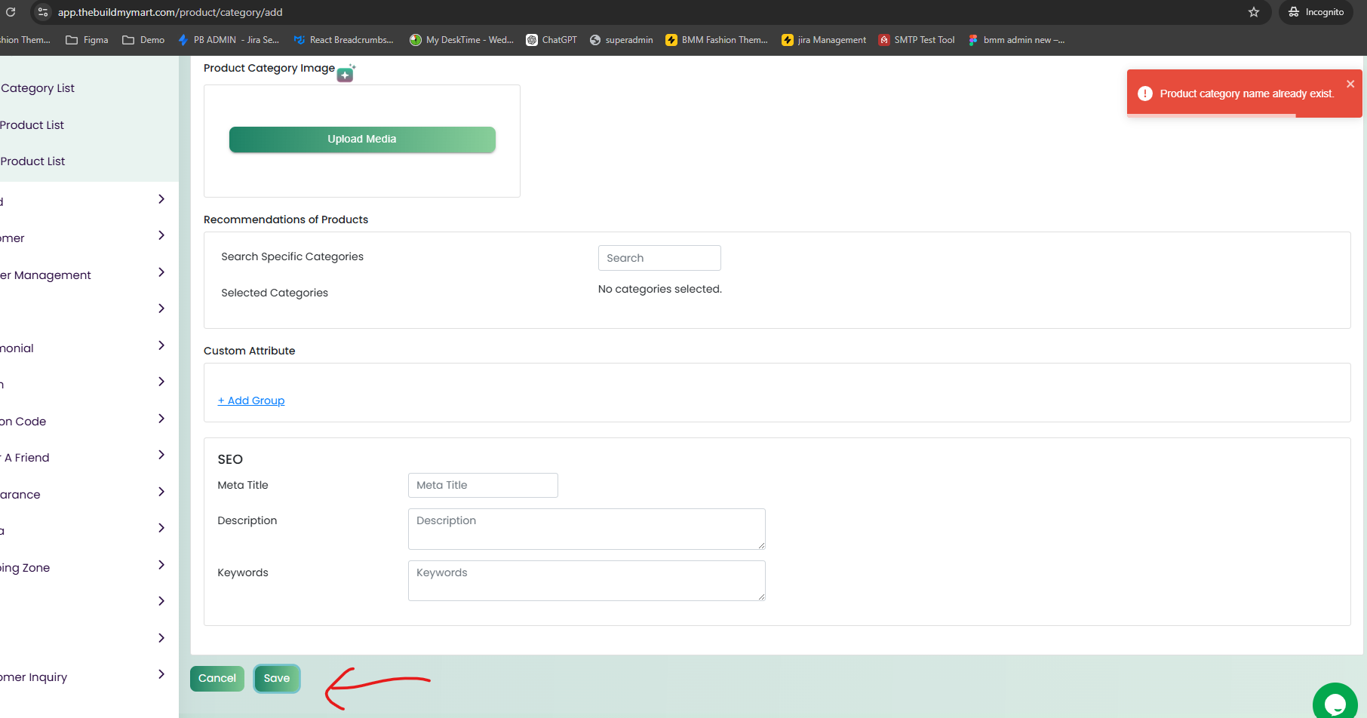
Task: Click the 'SEO' section heading
Action: 230,459
